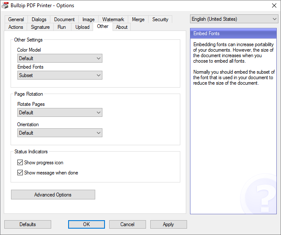Click the Bullzip PDF Printer title bar icon
Viewport: 281px width, 235px height.
pyautogui.click(x=5, y=6)
